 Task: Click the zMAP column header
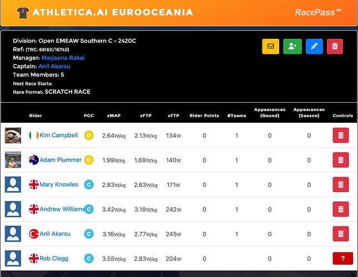coord(114,115)
